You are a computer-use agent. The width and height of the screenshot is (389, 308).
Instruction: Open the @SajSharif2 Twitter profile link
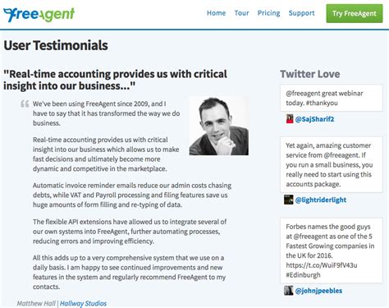[x=314, y=119]
